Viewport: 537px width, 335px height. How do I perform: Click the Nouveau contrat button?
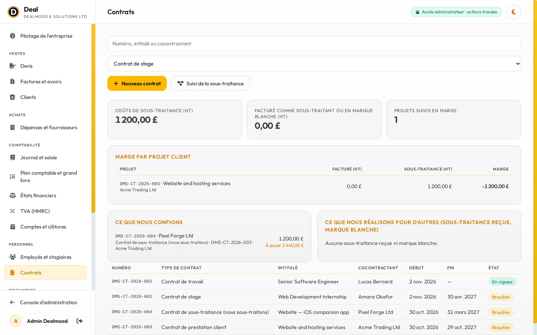click(137, 83)
